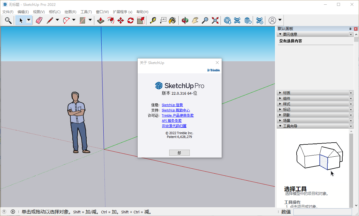This screenshot has width=359, height=216.
Task: Close the 图元信息 panel section
Action: click(351, 34)
